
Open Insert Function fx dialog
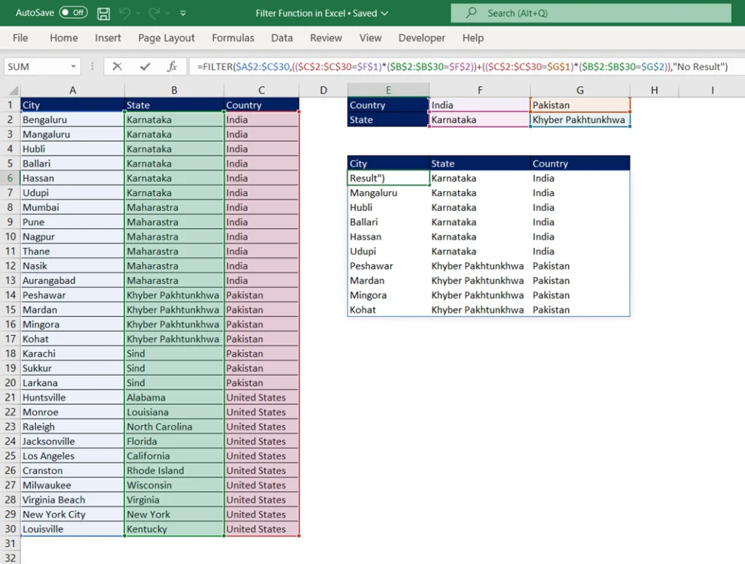[172, 66]
